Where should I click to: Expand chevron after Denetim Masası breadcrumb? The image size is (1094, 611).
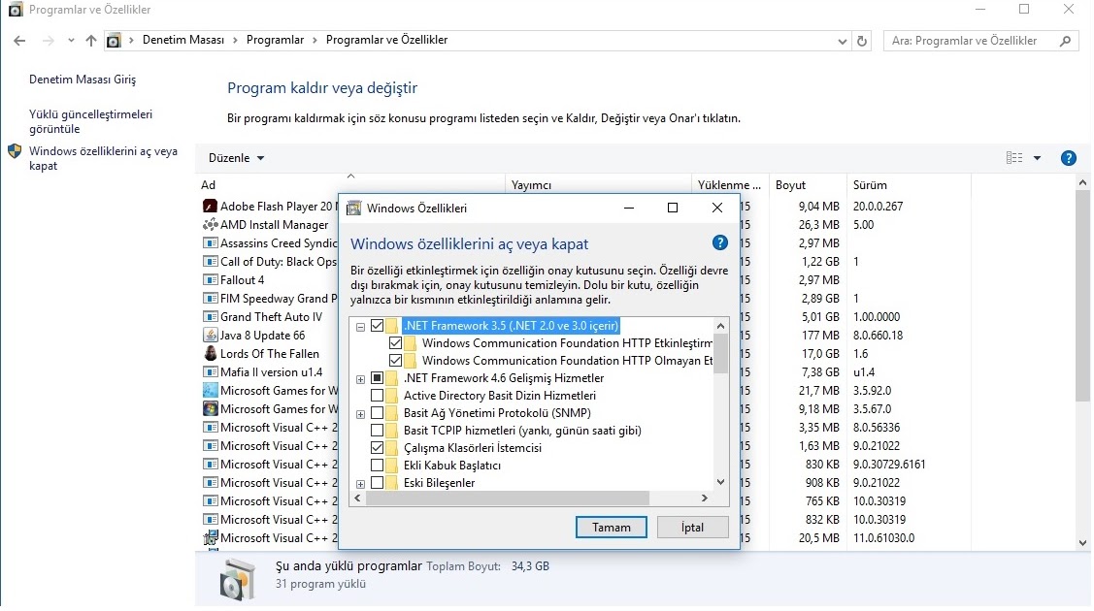235,41
